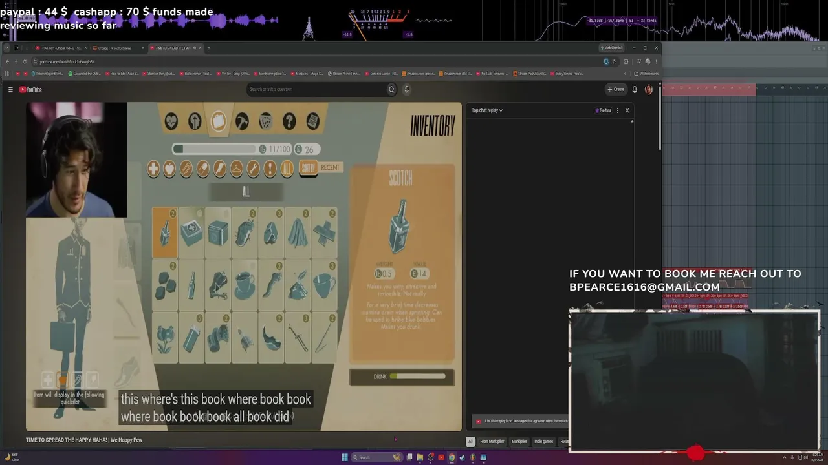Click the SORT BY button
Image resolution: width=828 pixels, height=465 pixels.
pos(308,169)
